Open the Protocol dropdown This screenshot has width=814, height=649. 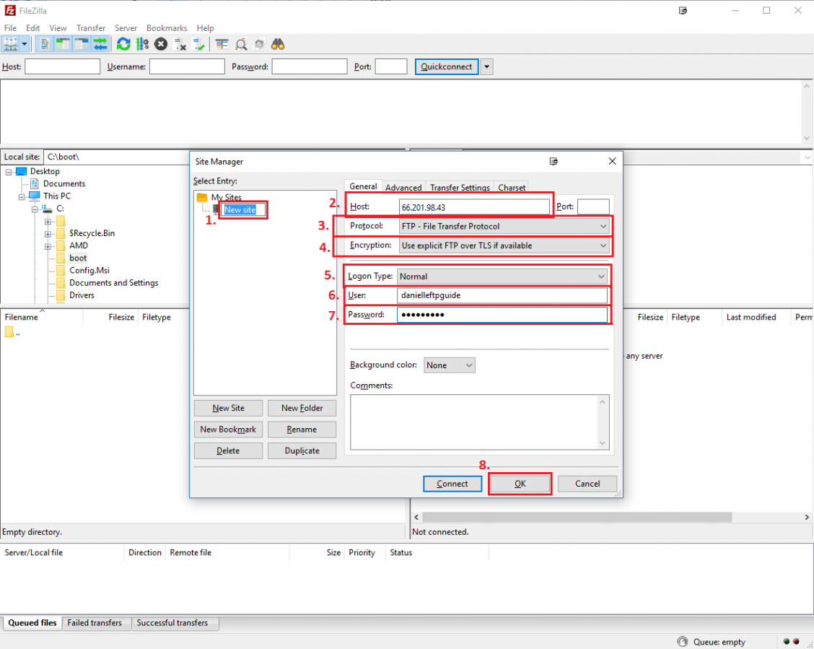(x=504, y=226)
